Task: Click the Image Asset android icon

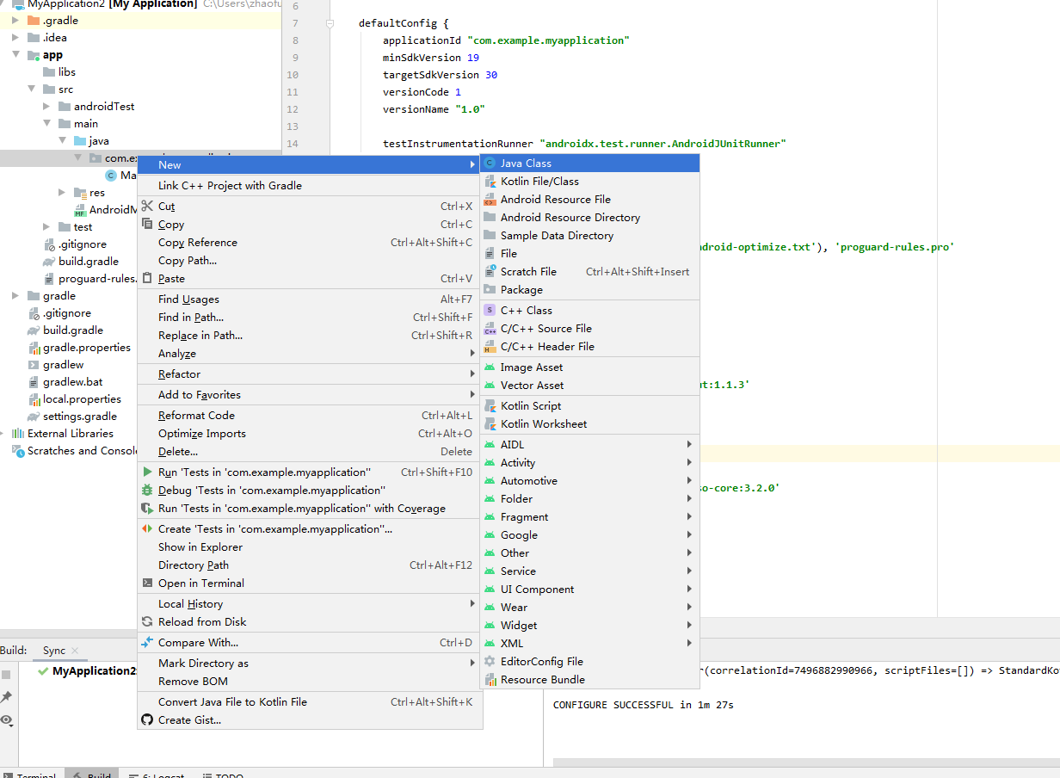Action: [490, 367]
